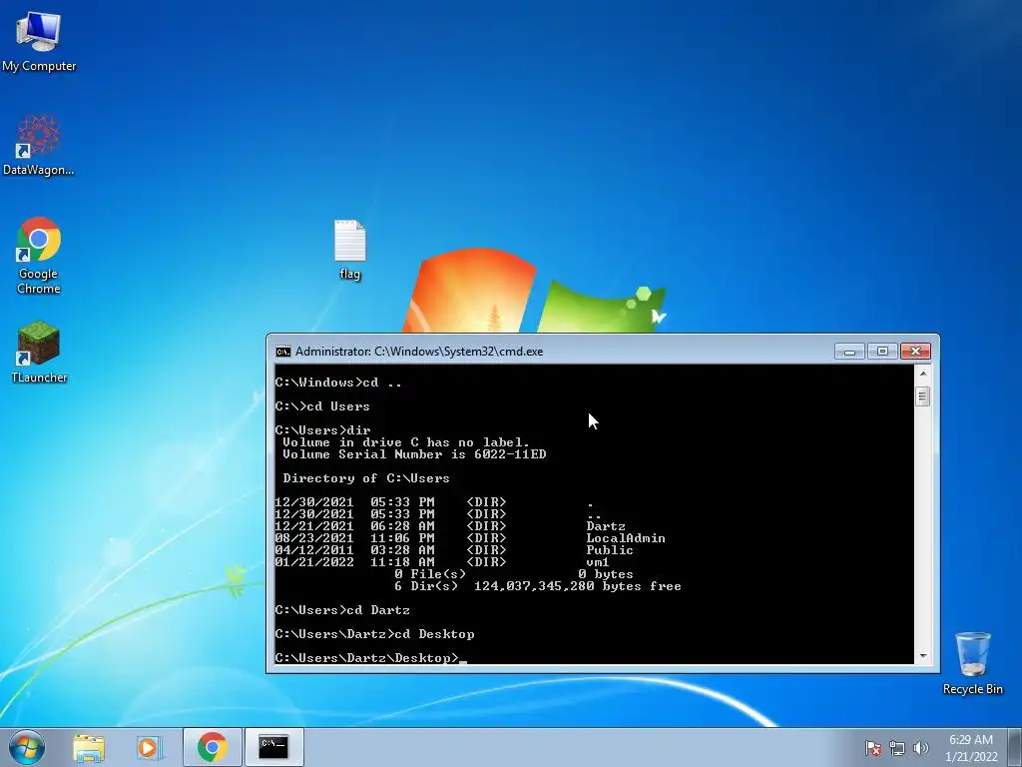Screen dimensions: 1022x767
Task: Click the Show desktop strip at the taskbar end
Action: coord(1015,747)
